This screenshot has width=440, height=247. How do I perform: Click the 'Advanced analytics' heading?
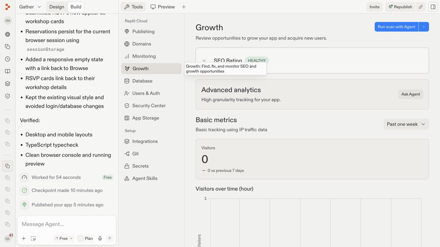[x=231, y=90]
